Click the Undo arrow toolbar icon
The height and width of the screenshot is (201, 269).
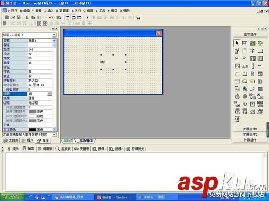(51, 18)
